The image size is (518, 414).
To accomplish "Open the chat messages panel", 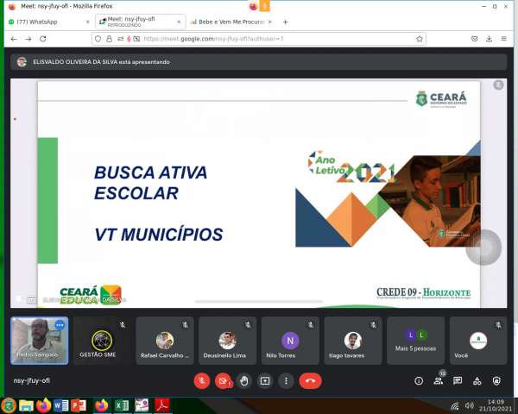I will click(458, 380).
